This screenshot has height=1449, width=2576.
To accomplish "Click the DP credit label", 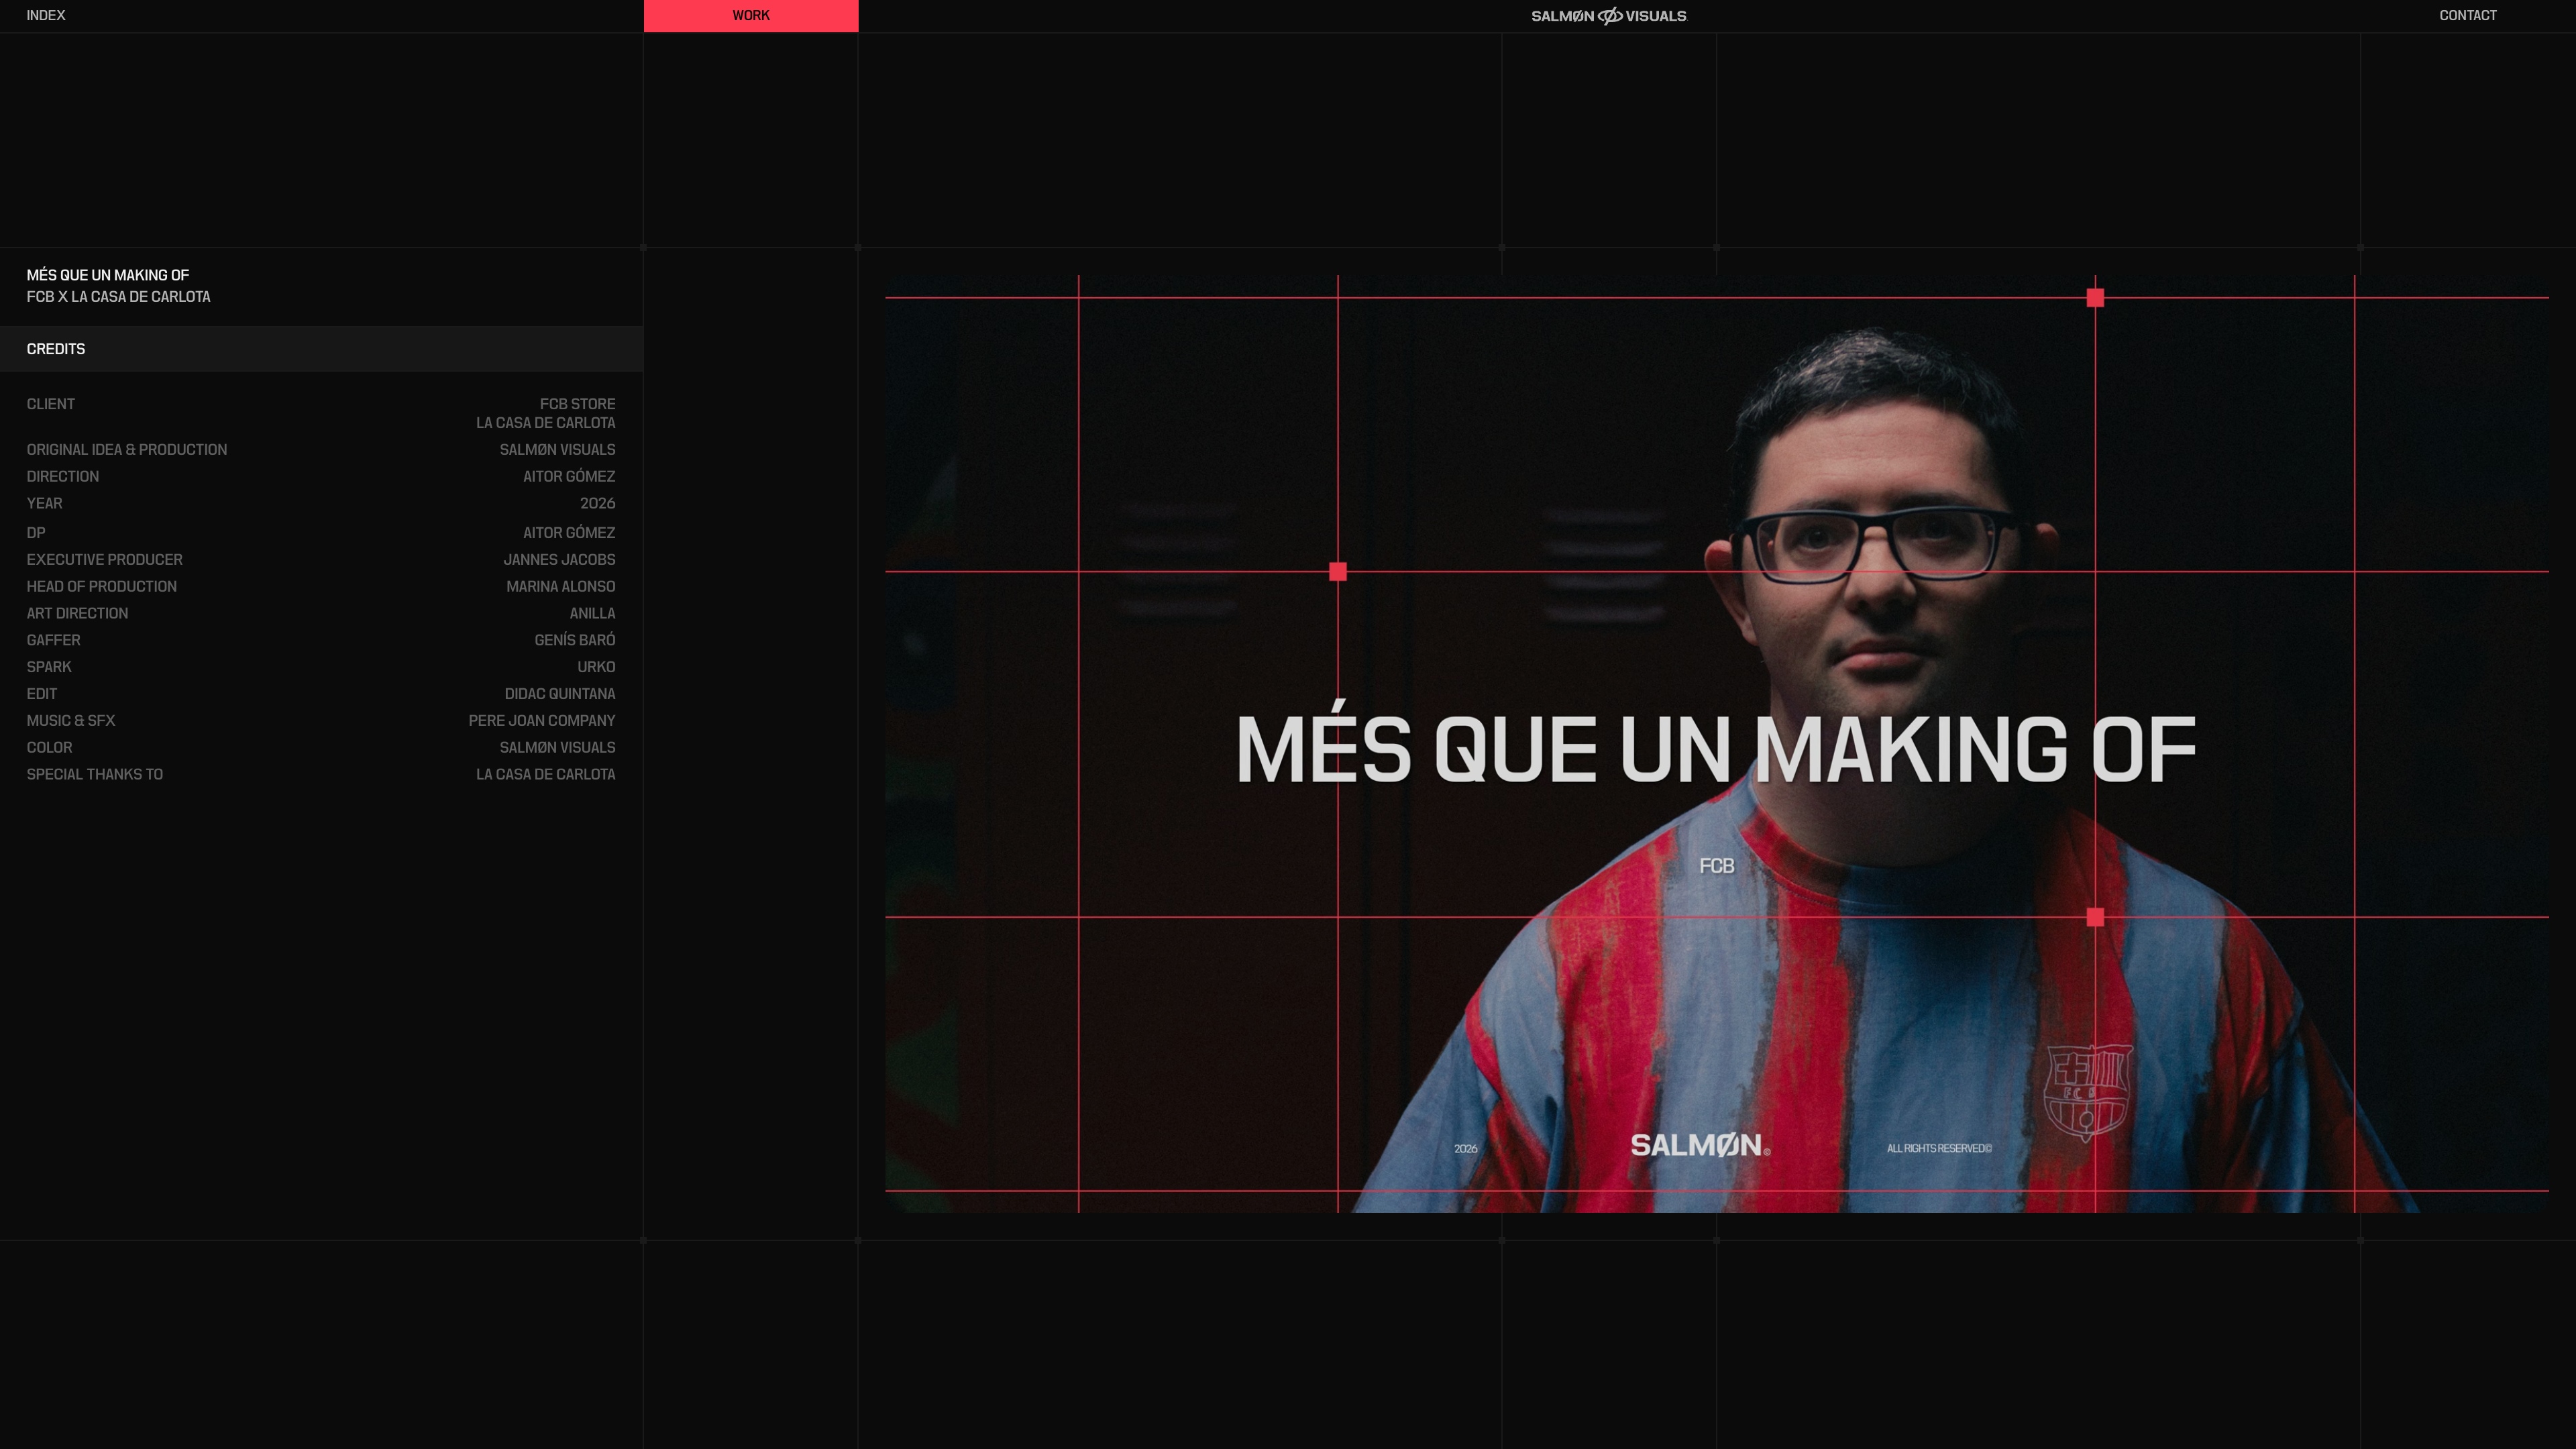I will 36,533.
